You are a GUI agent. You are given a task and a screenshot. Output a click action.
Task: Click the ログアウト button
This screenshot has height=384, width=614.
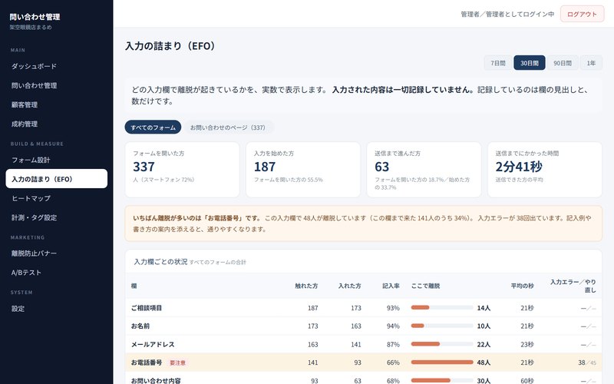click(582, 14)
